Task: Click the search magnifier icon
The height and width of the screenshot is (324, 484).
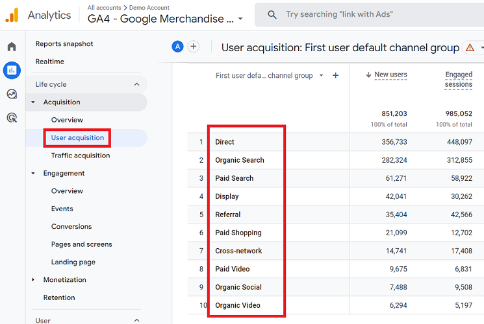Action: tap(272, 14)
